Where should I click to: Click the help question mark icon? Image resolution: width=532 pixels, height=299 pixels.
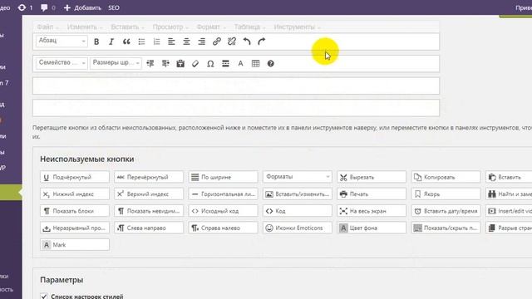point(270,63)
